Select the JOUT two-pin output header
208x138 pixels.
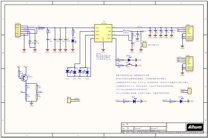(x=190, y=91)
